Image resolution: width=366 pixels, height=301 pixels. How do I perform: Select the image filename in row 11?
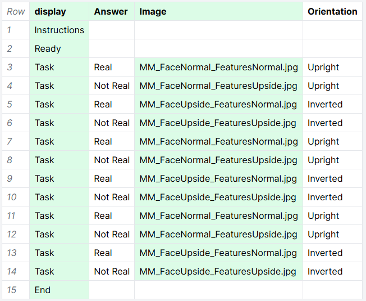pos(218,215)
